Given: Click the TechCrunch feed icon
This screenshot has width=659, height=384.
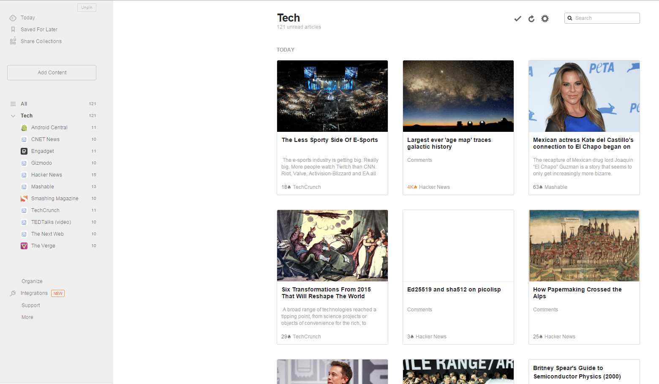Looking at the screenshot, I should (24, 210).
